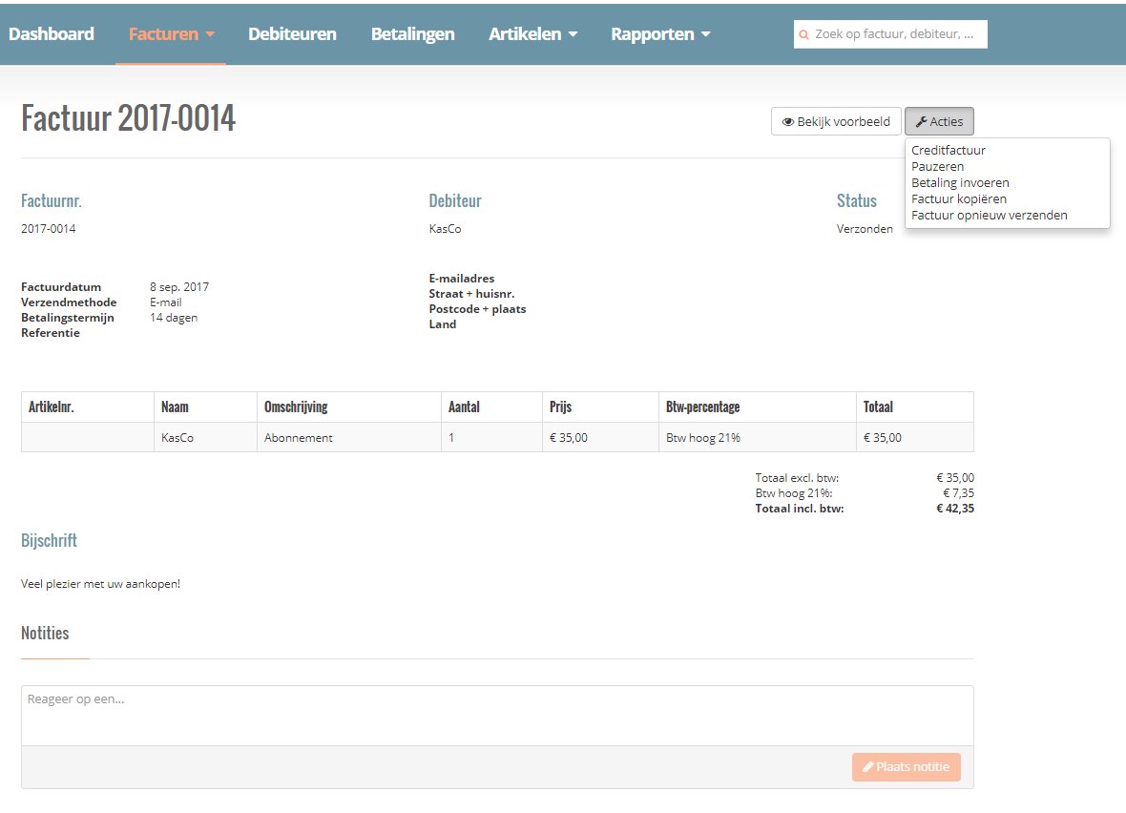This screenshot has height=813, width=1126.
Task: Expand the Rapporten menu arrow
Action: point(706,34)
